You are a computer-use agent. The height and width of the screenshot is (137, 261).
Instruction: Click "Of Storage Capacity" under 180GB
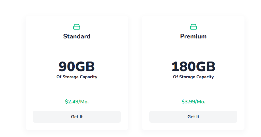(x=193, y=77)
